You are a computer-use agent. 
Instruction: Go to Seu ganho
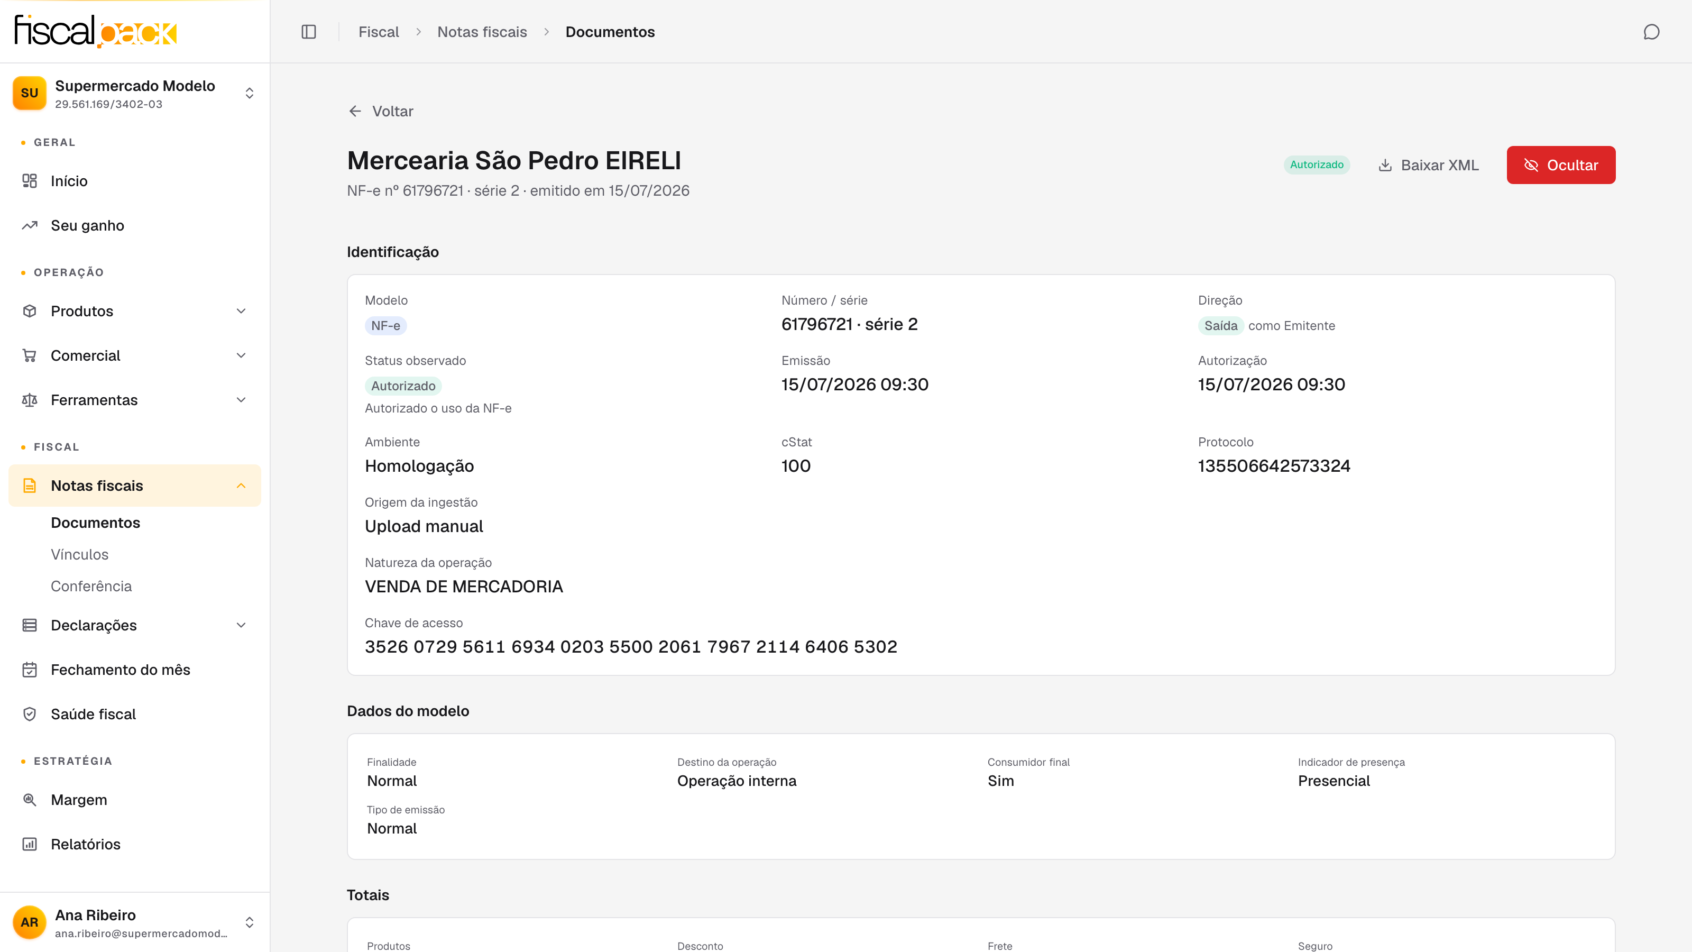[135, 225]
